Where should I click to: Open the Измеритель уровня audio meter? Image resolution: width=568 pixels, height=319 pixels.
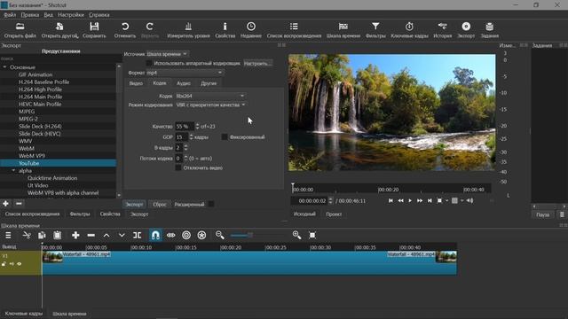tap(188, 30)
